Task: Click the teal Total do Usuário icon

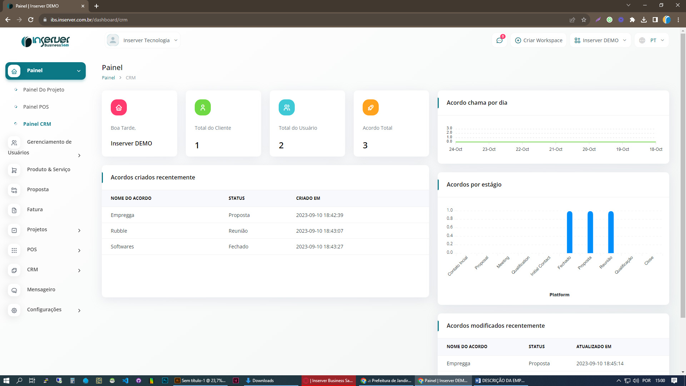Action: click(x=287, y=107)
